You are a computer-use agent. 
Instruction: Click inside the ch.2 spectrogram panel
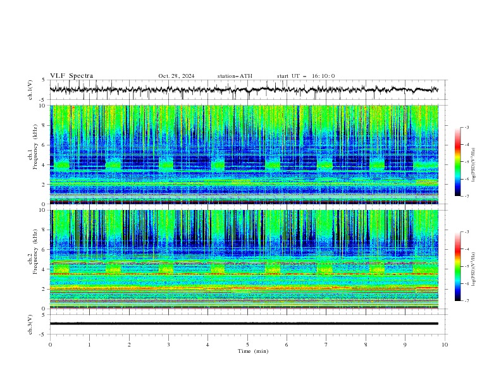coord(244,259)
